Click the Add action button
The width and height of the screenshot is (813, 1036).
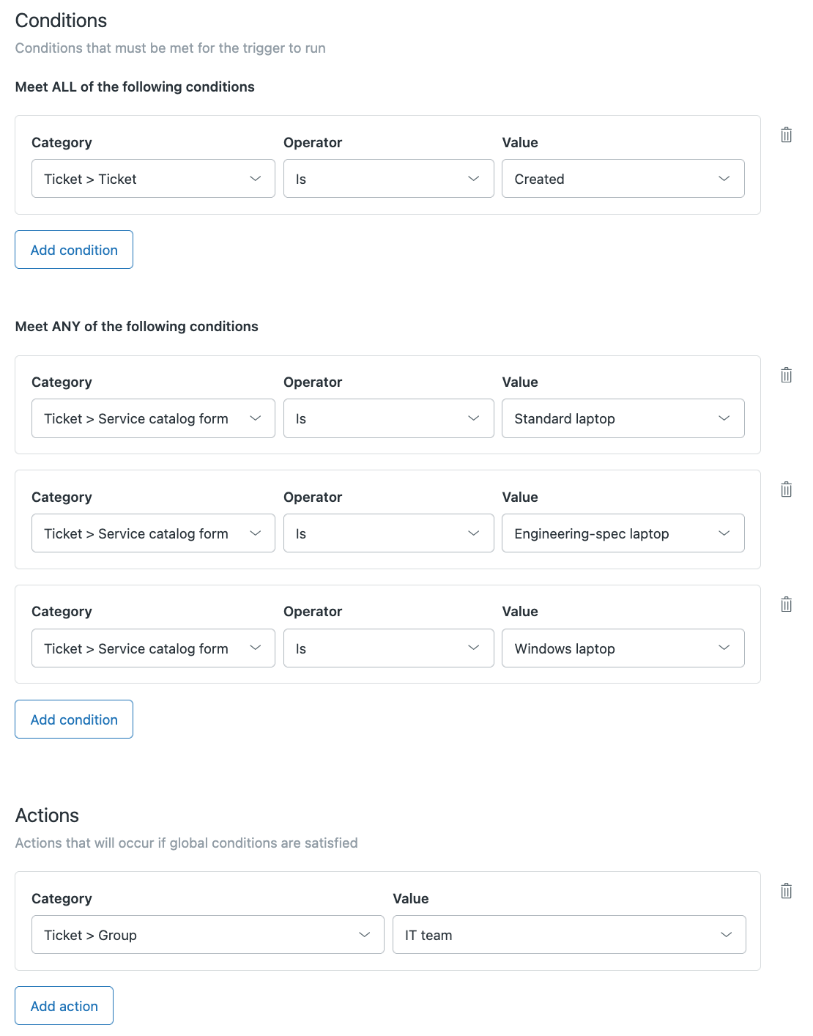click(x=64, y=1006)
